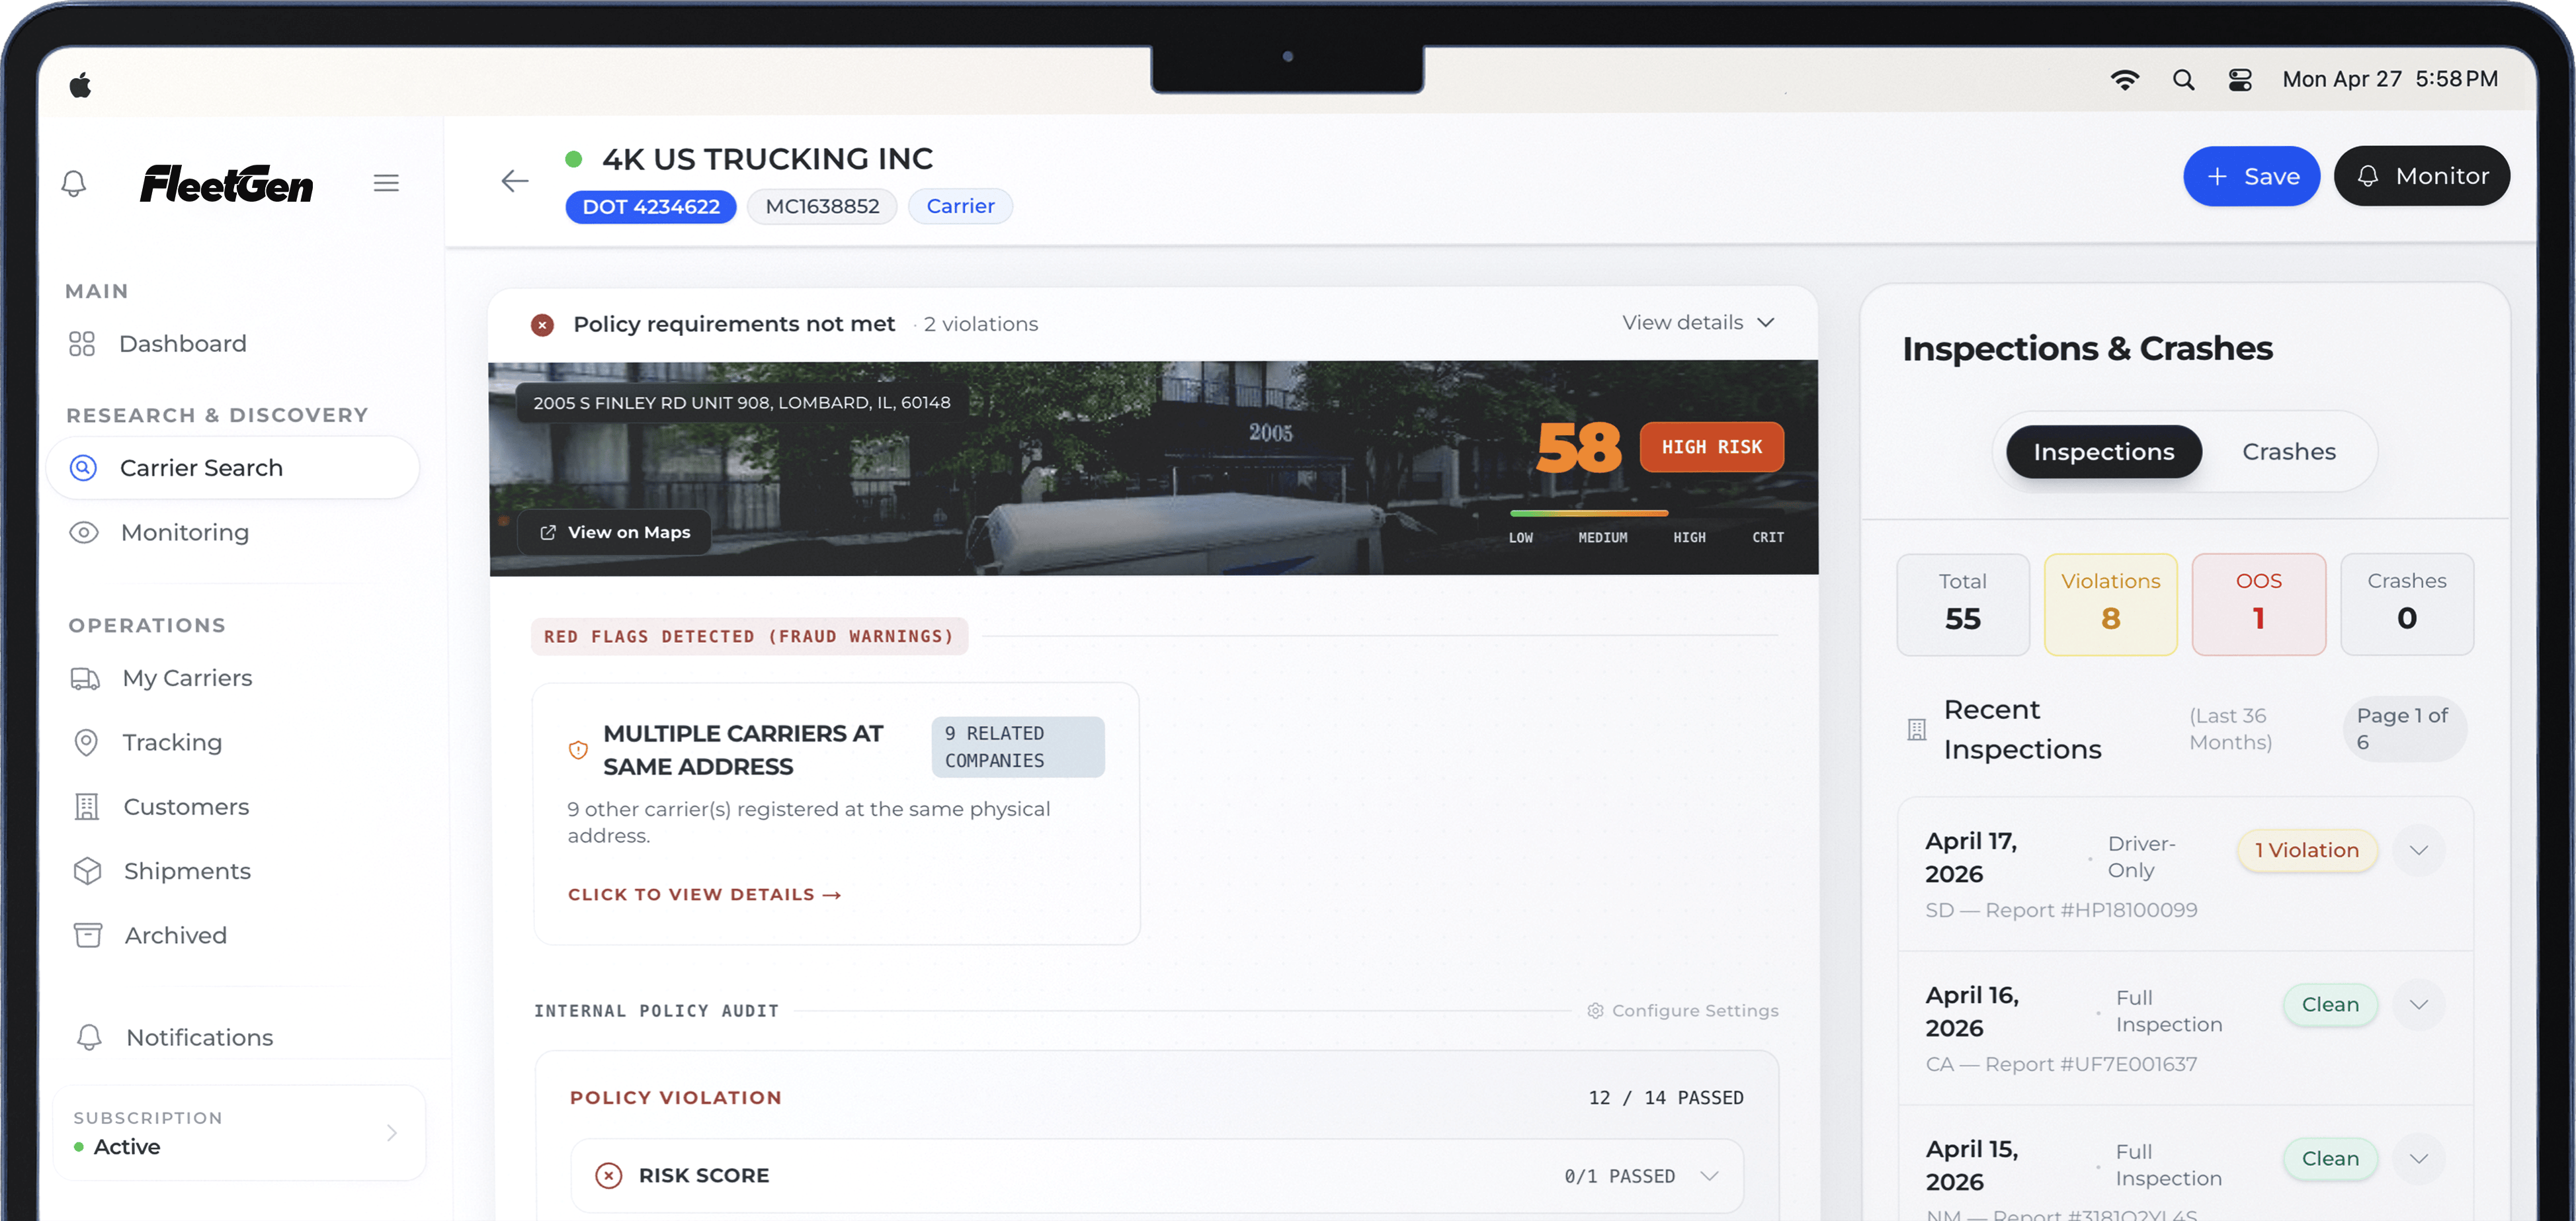Expand the April 15, 2026 inspection row
The image size is (2576, 1221).
click(2418, 1159)
